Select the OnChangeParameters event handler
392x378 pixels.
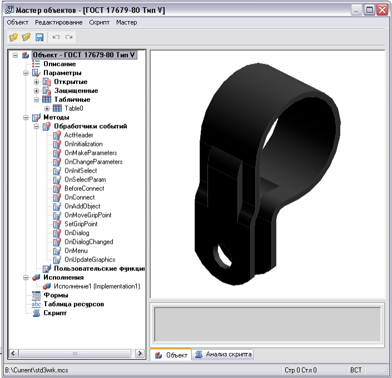(x=93, y=162)
